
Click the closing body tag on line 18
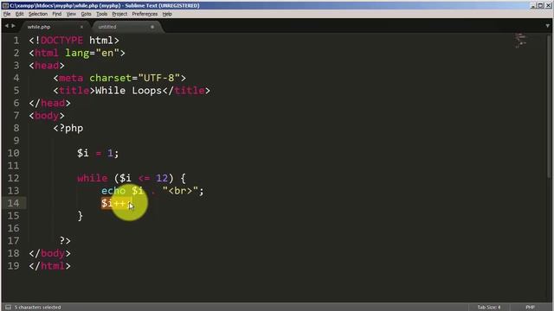50,253
